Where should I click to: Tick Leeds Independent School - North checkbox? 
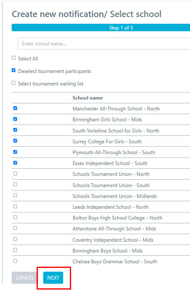click(x=15, y=206)
